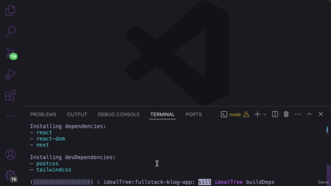Split the terminal pane
This screenshot has height=186, width=331.
[x=275, y=114]
